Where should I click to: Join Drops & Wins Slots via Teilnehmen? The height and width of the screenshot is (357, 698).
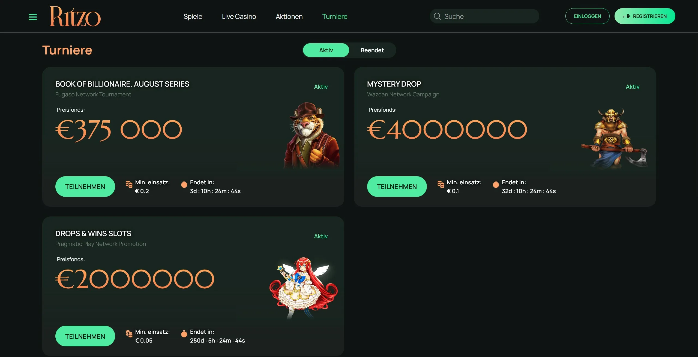(x=85, y=336)
